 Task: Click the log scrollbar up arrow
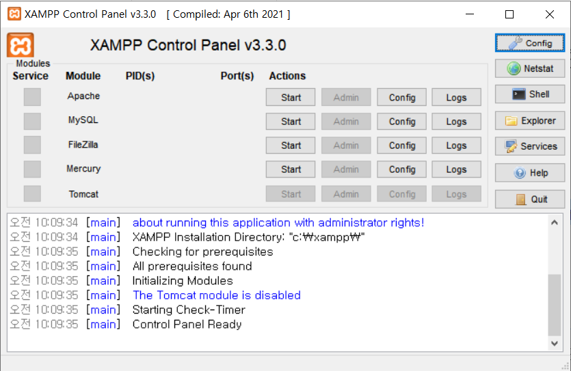[x=555, y=223]
